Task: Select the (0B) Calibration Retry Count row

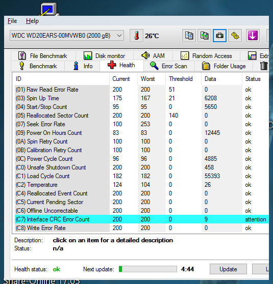Action: [x=142, y=150]
